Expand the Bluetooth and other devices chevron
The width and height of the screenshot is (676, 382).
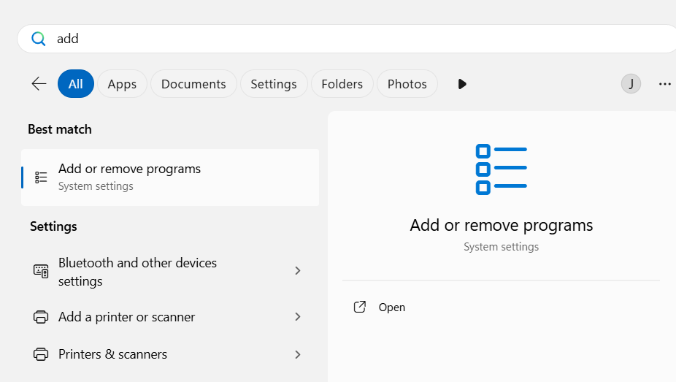click(x=297, y=271)
